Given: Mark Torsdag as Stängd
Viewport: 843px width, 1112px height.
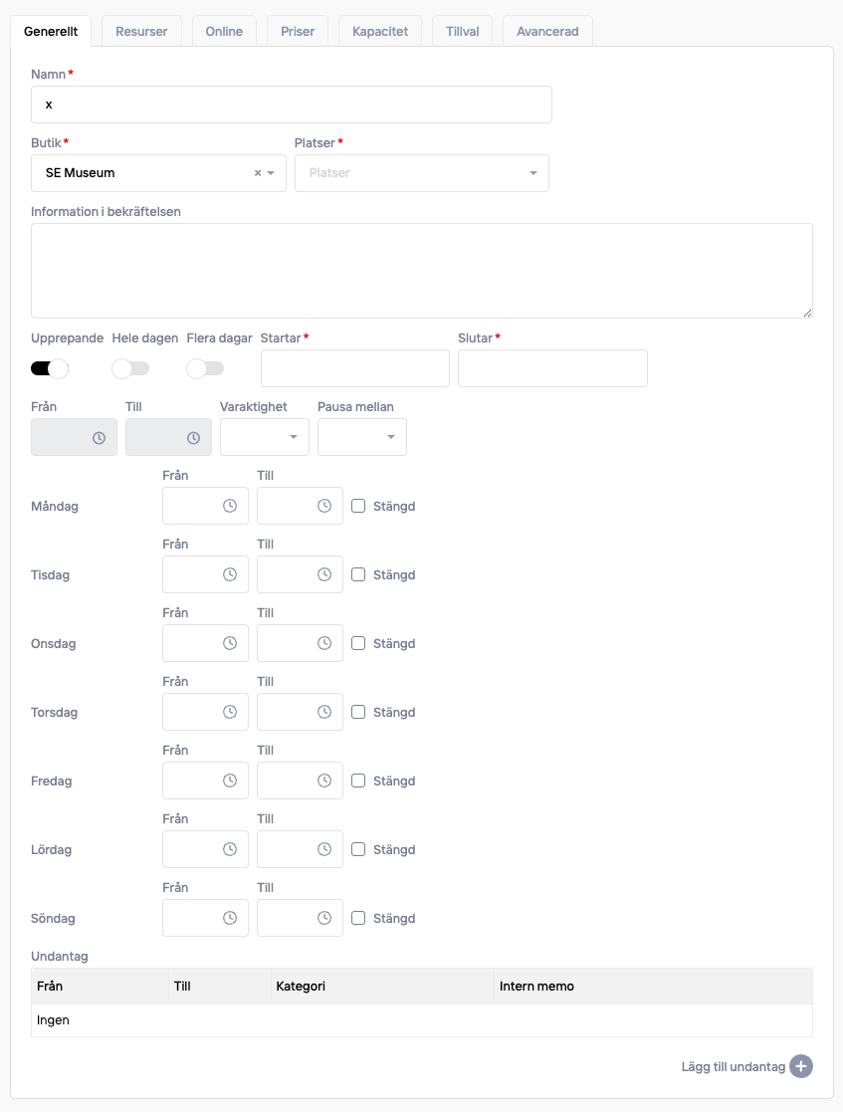Looking at the screenshot, I should [359, 712].
